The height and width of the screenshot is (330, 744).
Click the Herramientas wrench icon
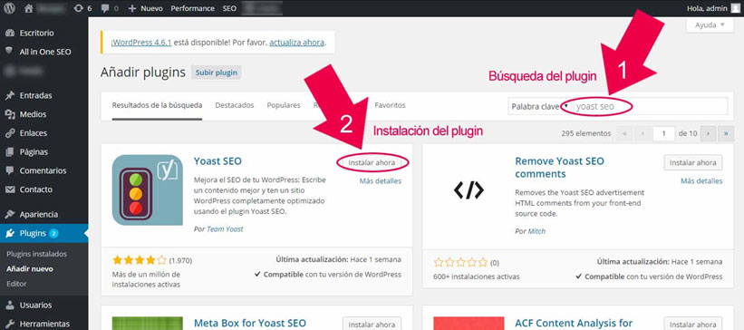tap(10, 324)
